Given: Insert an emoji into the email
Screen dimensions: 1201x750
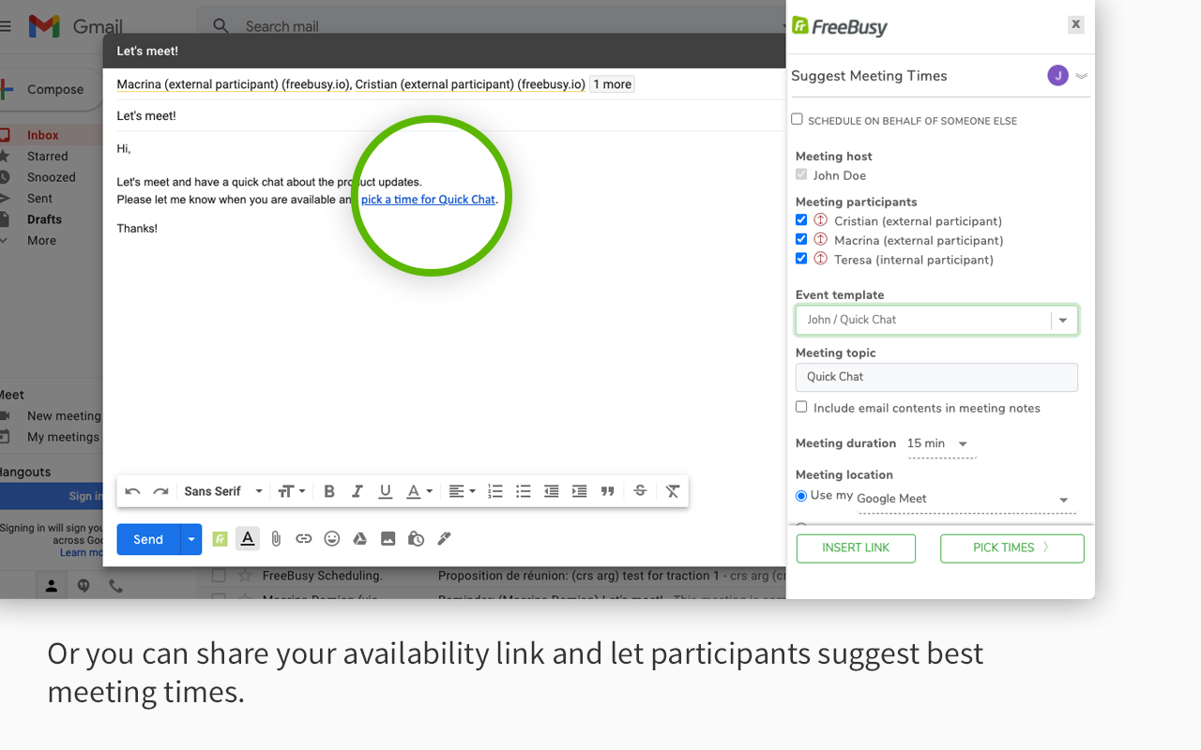Looking at the screenshot, I should tap(332, 539).
